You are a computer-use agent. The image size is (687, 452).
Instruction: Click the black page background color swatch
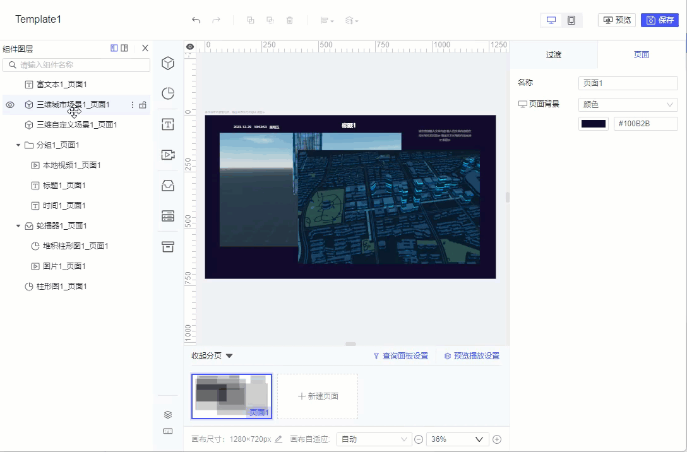pos(593,123)
